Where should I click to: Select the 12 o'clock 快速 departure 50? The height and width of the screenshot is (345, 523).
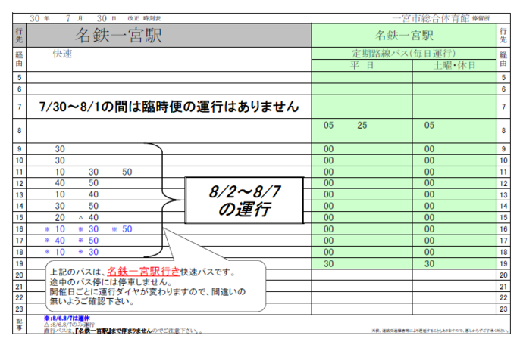pos(93,183)
